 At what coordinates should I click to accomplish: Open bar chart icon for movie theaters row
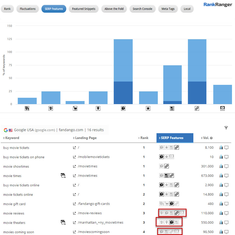[221, 222]
